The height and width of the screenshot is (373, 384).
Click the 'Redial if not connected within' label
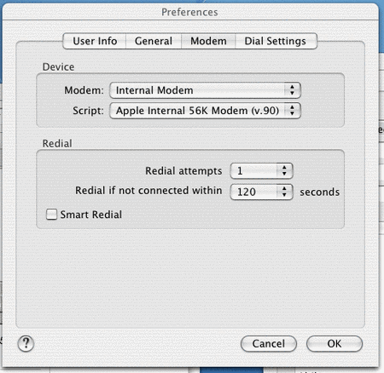coord(148,191)
